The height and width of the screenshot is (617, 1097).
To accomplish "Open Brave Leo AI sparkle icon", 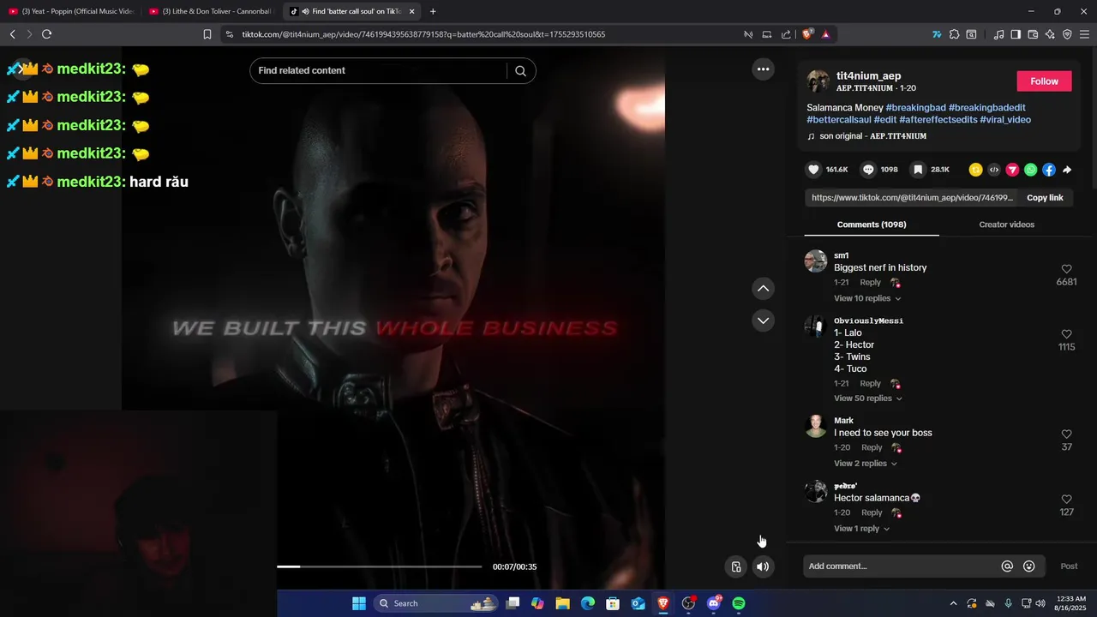I will coord(1050,34).
